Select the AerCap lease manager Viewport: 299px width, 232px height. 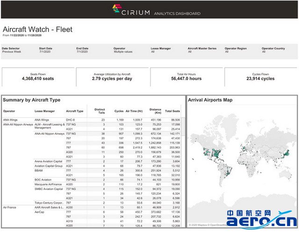39,212
